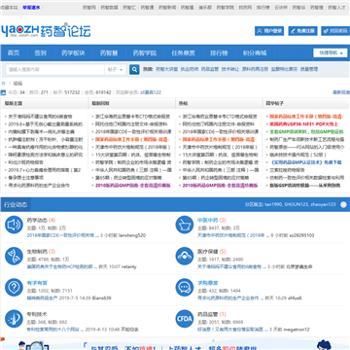Viewport: 350px width, 350px height.
Task: Open 积分商城 in the navigation bar
Action: [255, 52]
